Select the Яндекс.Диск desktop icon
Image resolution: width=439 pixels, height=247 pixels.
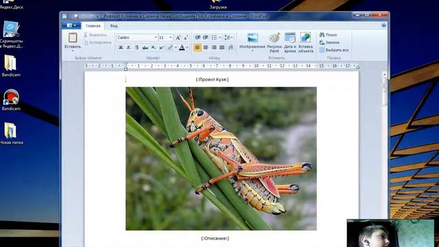(x=11, y=5)
